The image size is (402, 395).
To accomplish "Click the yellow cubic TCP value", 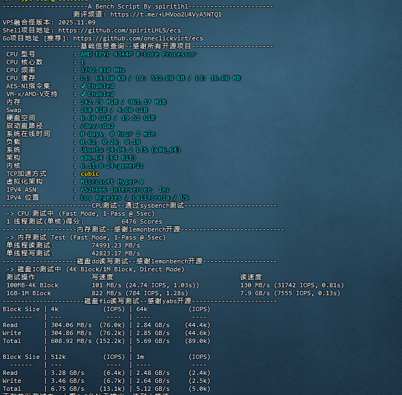I will (90, 174).
